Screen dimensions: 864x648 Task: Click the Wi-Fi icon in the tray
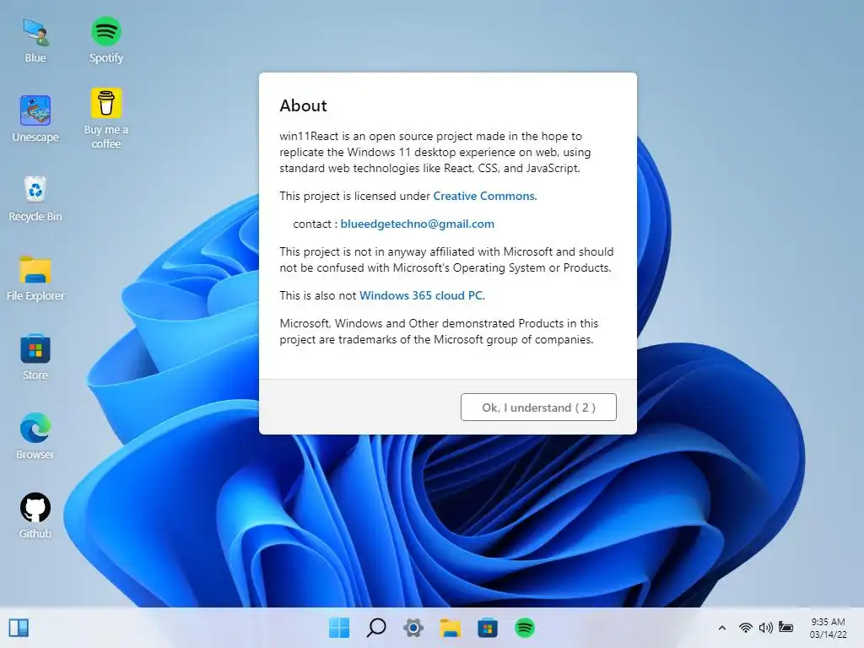click(746, 628)
